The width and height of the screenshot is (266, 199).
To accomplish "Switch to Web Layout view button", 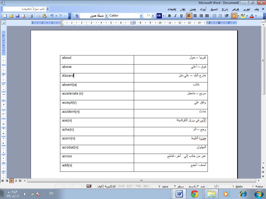I will click(x=7, y=181).
